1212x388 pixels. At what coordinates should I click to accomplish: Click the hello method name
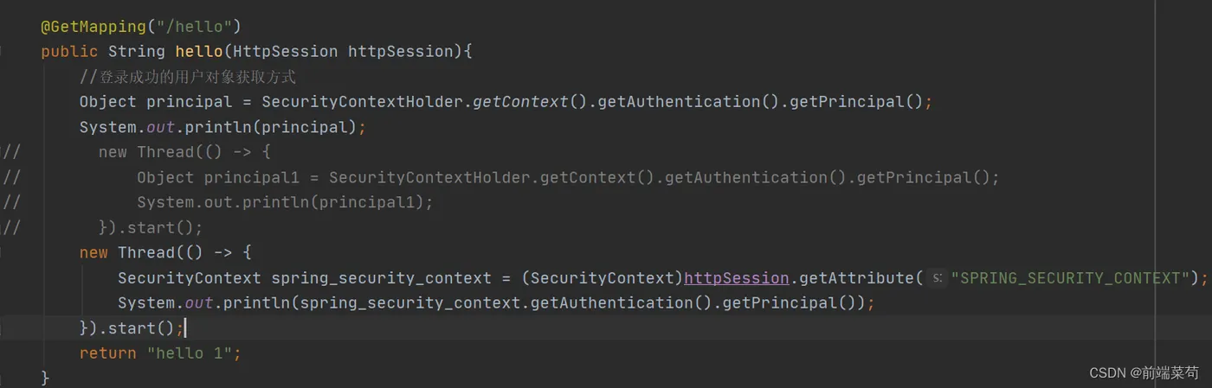coord(198,52)
